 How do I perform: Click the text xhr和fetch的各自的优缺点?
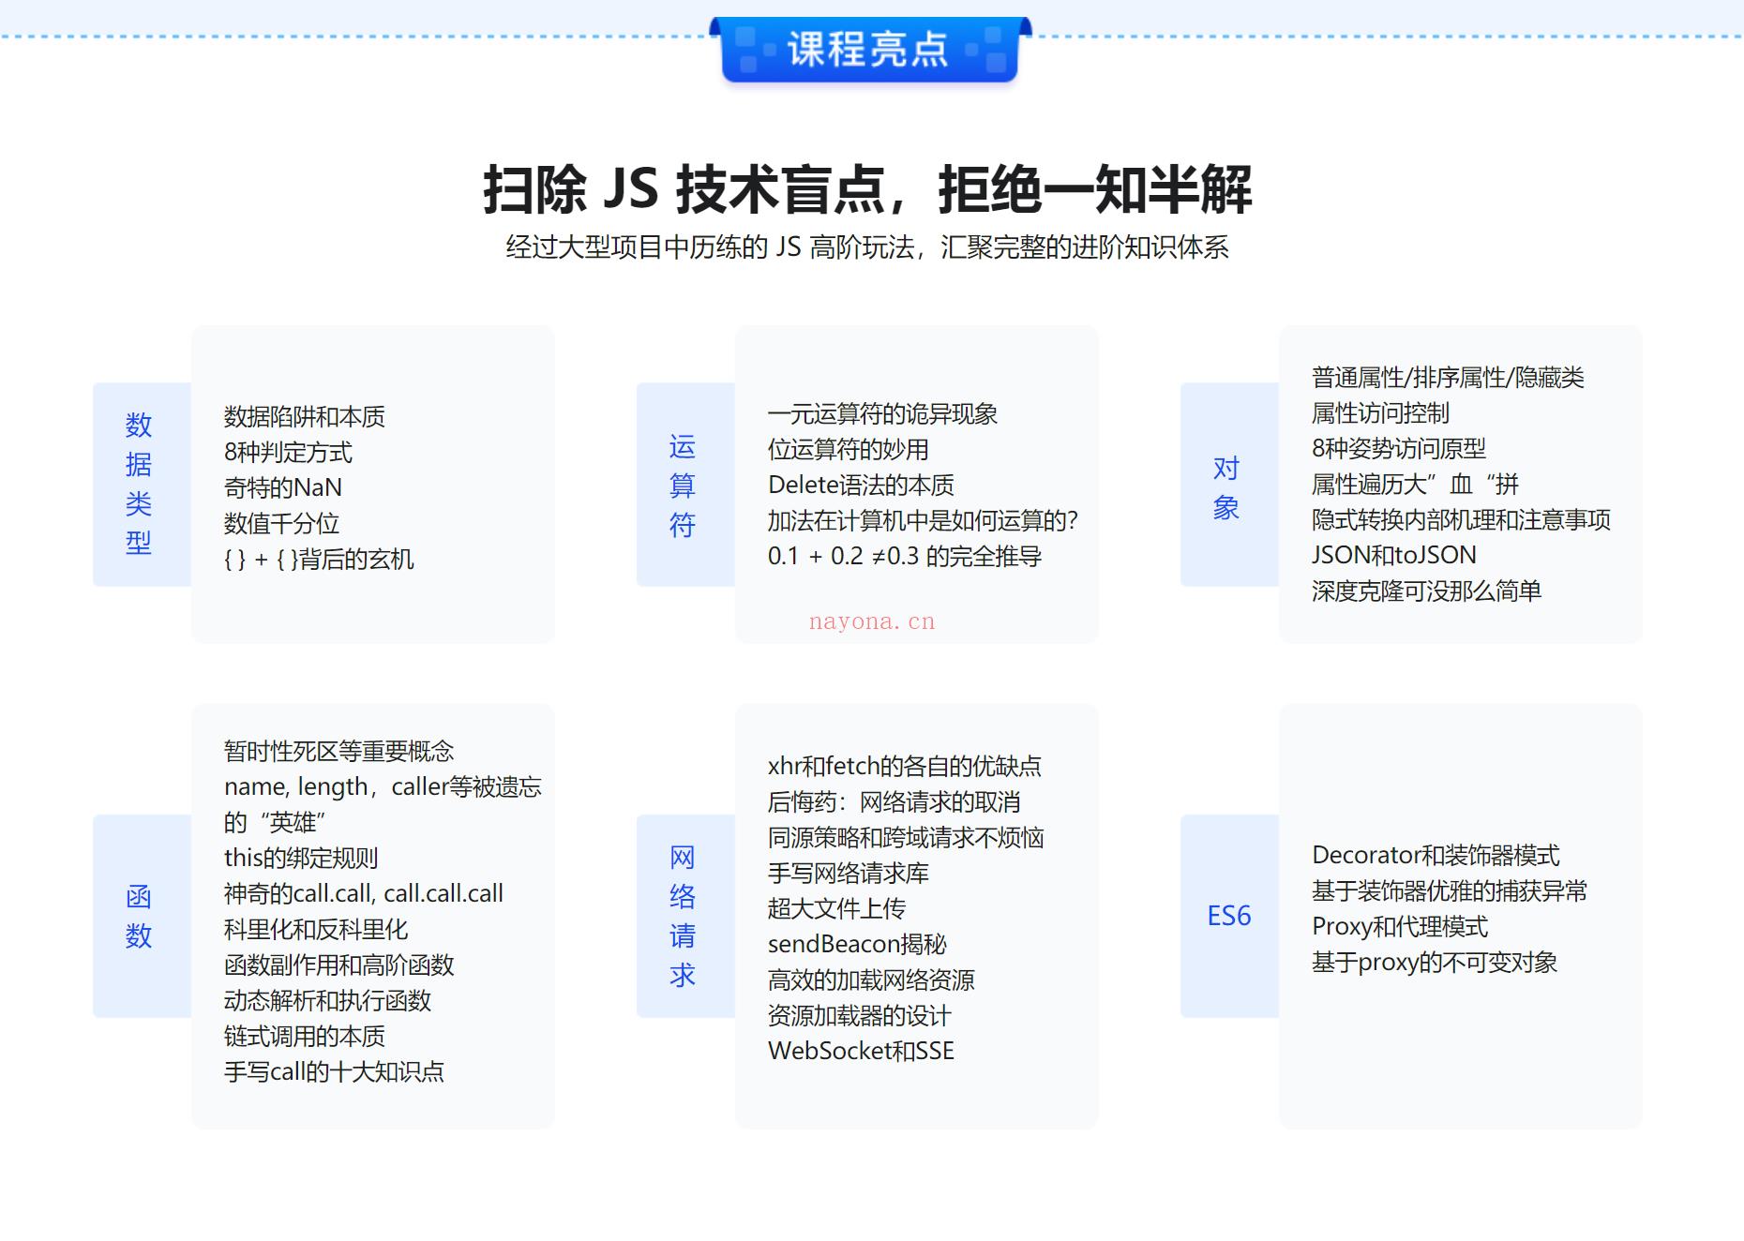(905, 767)
